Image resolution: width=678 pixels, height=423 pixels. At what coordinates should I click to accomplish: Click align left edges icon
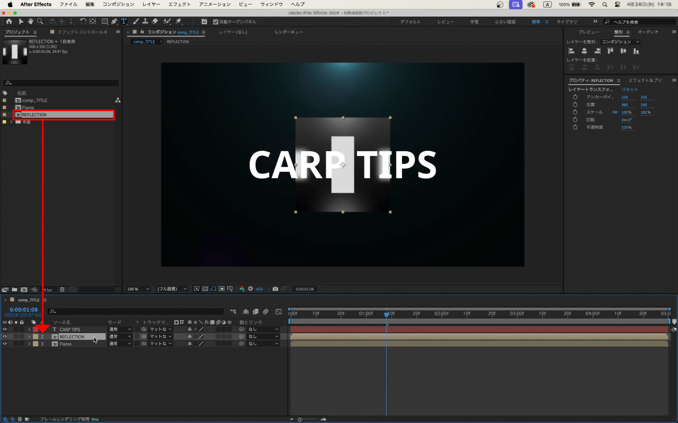click(572, 51)
